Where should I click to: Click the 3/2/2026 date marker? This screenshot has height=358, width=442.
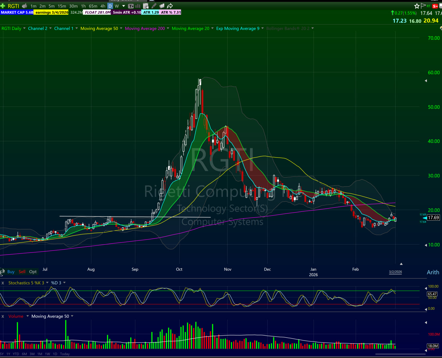(x=395, y=272)
